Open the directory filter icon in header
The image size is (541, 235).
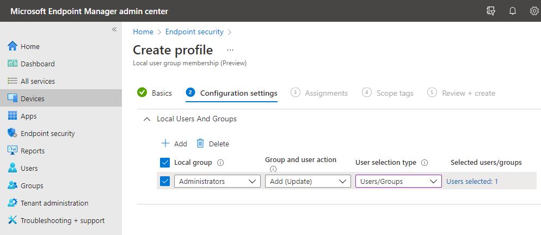point(491,11)
